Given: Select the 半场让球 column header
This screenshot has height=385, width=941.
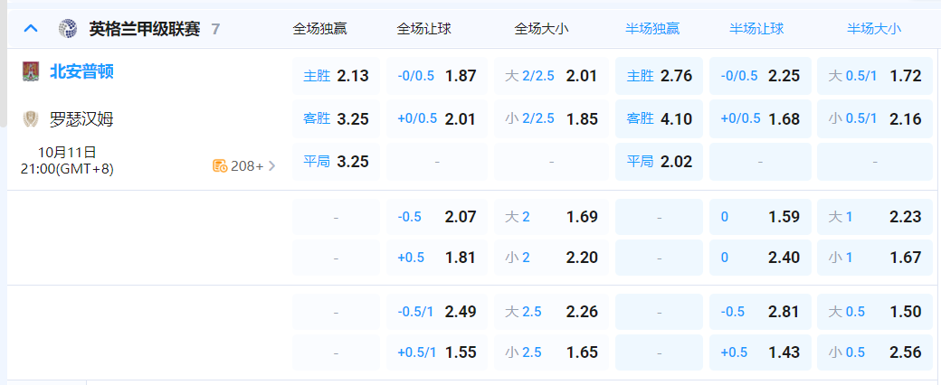Looking at the screenshot, I should tap(756, 29).
